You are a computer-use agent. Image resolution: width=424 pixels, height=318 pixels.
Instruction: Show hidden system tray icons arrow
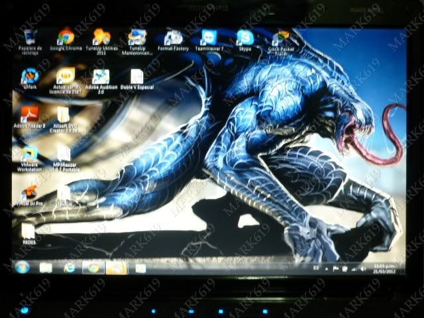point(327,269)
